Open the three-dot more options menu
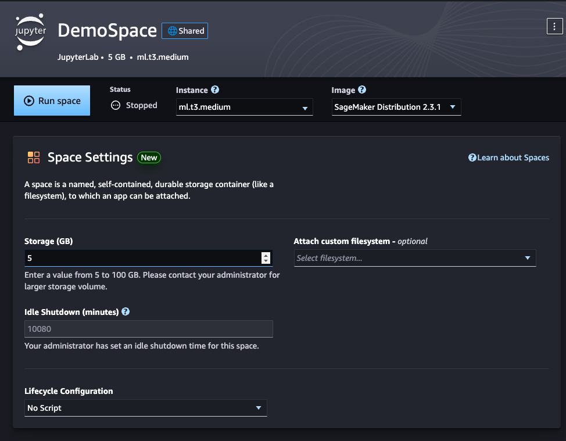Screen dimensions: 566x441 click(x=554, y=26)
